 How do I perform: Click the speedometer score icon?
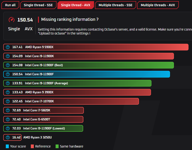[11, 19]
